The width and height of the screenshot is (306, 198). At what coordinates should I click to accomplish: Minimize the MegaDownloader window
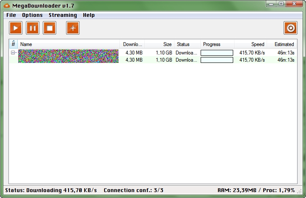pos(271,4)
